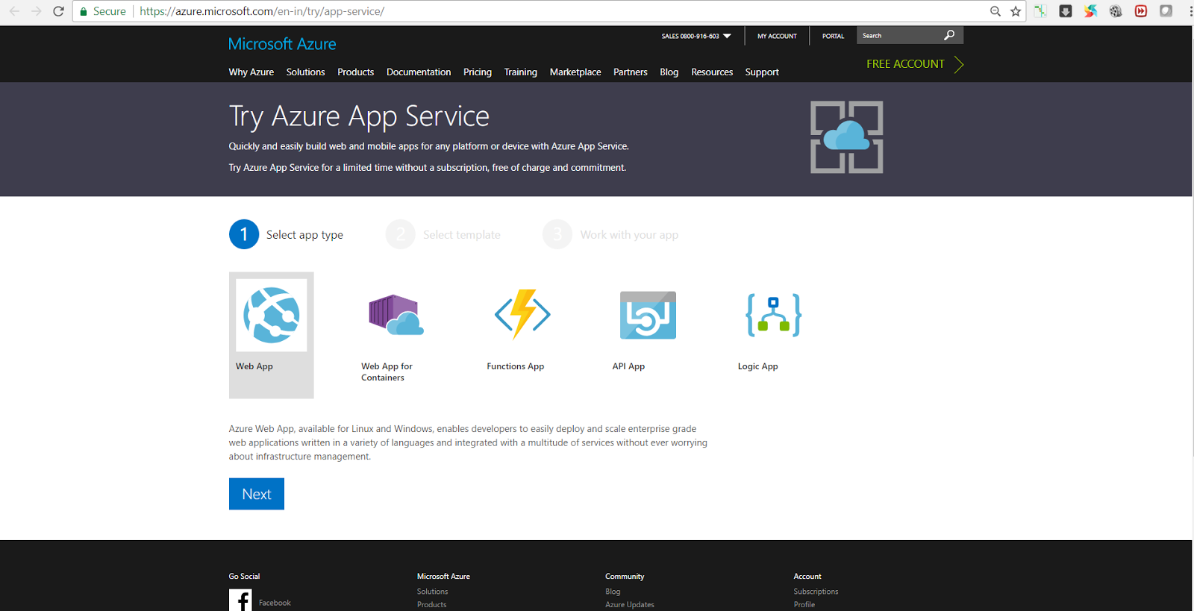Click the App Service cloud logo graphic
This screenshot has height=611, width=1194.
(847, 137)
